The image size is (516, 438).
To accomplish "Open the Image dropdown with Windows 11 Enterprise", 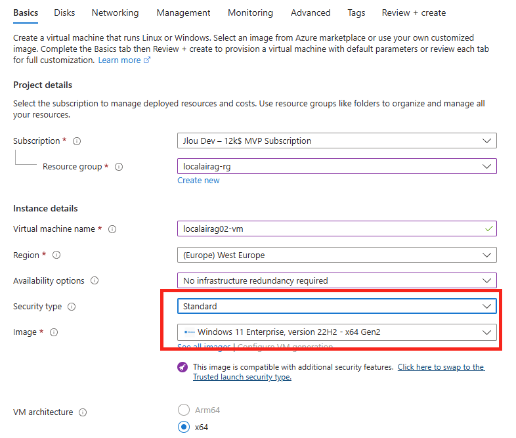I will click(337, 332).
